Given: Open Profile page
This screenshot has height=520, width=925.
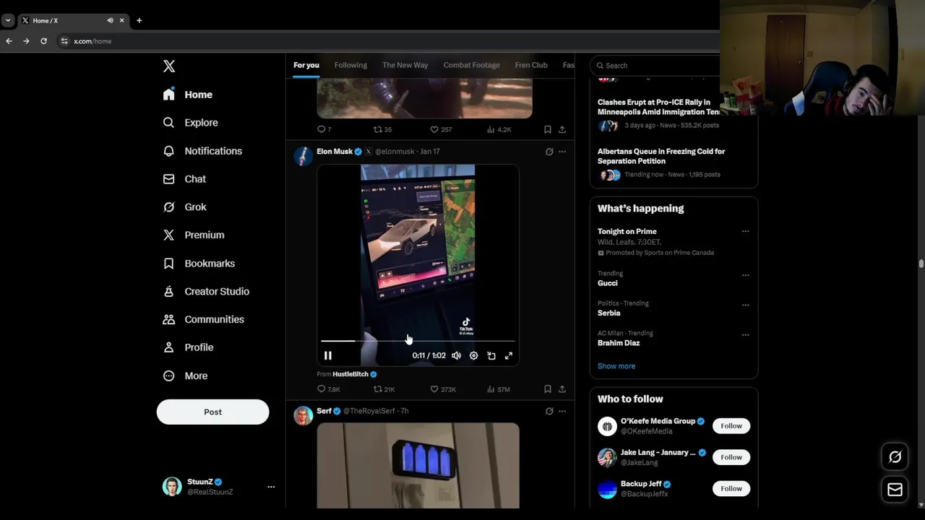Looking at the screenshot, I should [189, 347].
